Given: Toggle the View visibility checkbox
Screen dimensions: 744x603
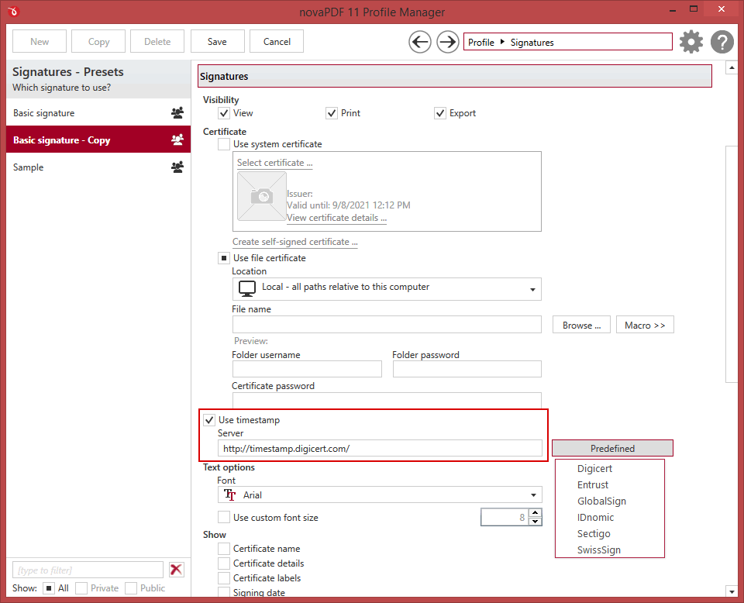Looking at the screenshot, I should (x=224, y=113).
